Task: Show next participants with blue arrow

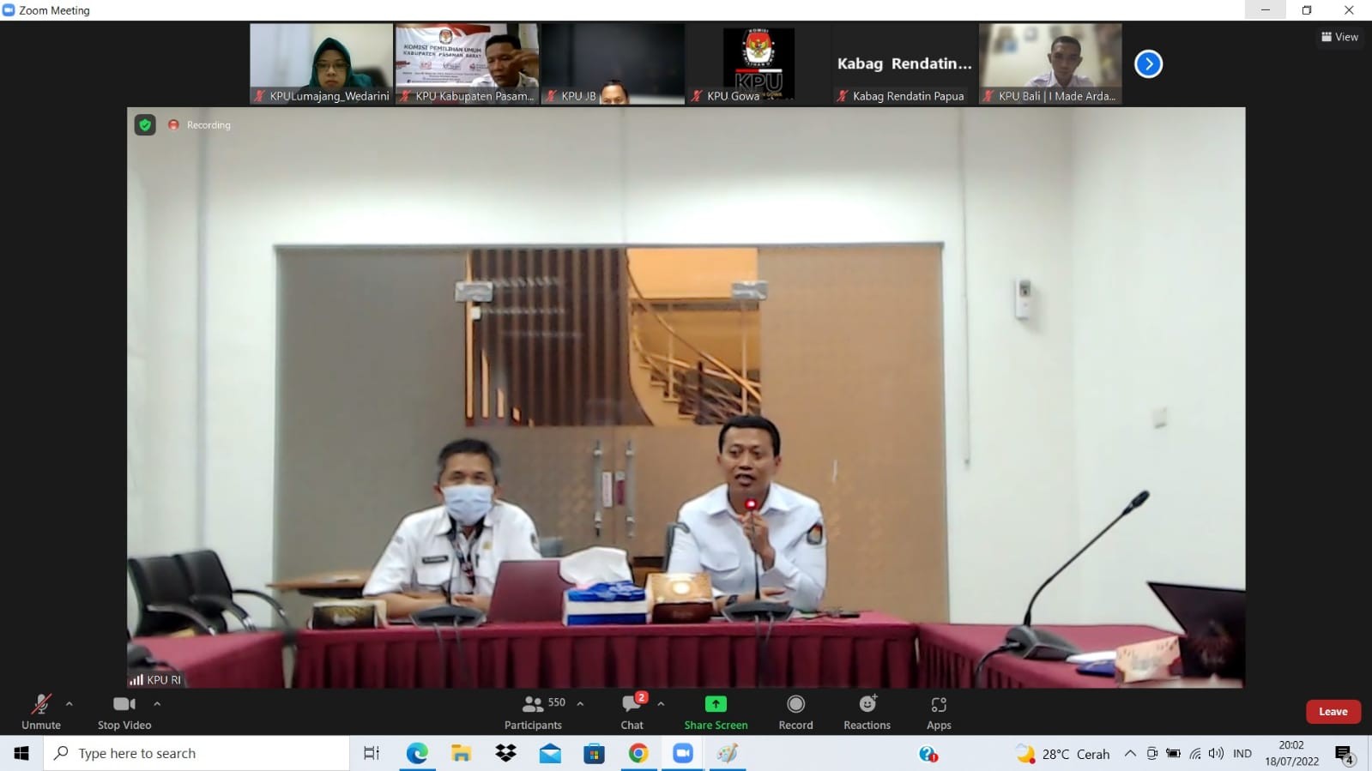Action: pos(1148,64)
